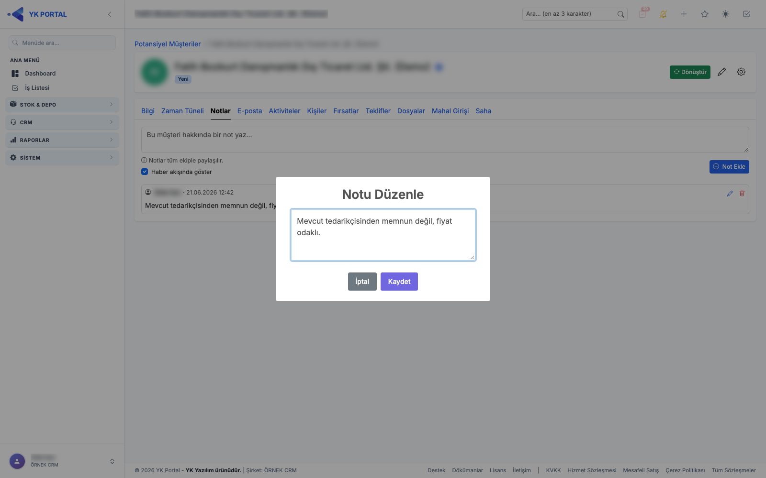Click the pencil edit icon beside Dönüştür

click(722, 72)
